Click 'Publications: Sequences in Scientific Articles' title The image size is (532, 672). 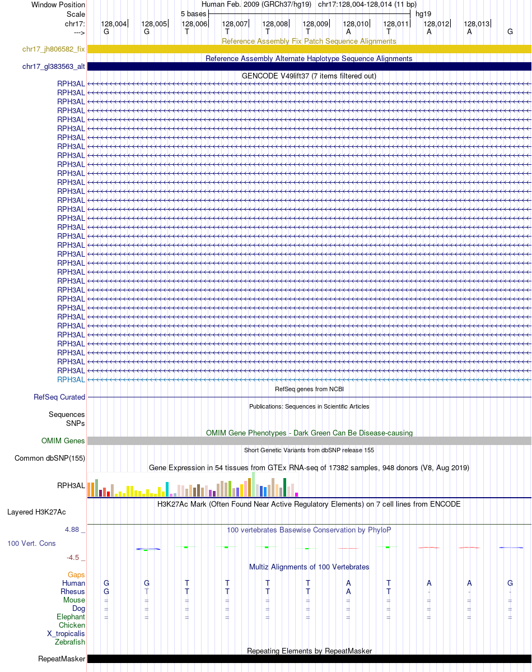pos(309,406)
